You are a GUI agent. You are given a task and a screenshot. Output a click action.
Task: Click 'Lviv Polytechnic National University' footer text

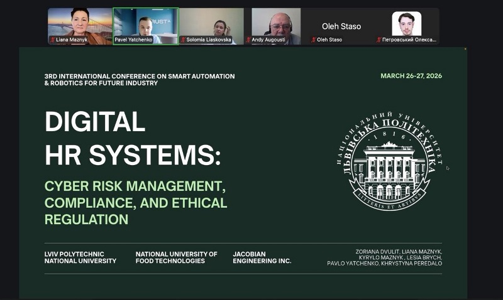(80, 257)
